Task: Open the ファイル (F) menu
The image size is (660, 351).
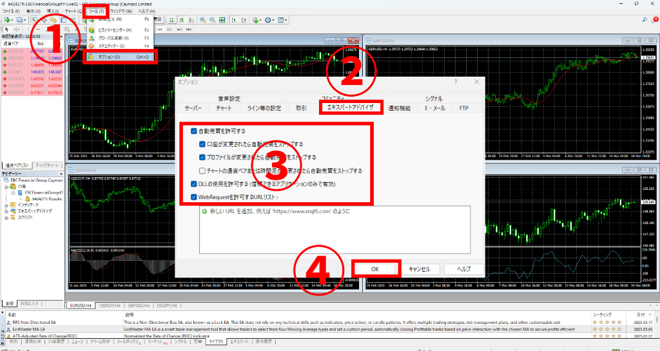Action: pos(12,12)
